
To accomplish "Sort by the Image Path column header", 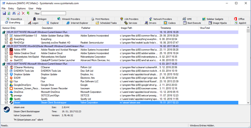I will (x=139, y=28).
